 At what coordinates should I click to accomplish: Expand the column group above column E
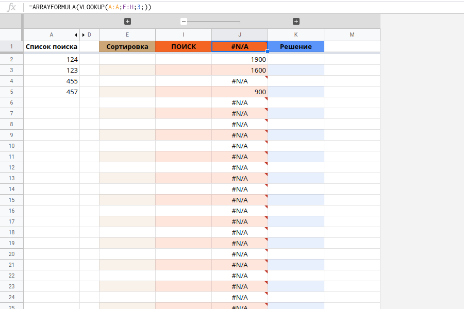click(x=127, y=22)
